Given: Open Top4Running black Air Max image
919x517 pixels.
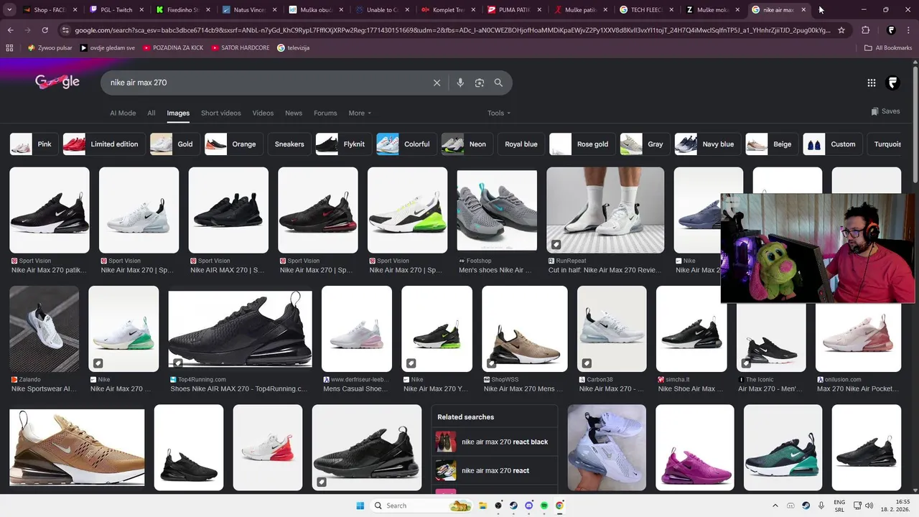Looking at the screenshot, I should click(x=240, y=329).
